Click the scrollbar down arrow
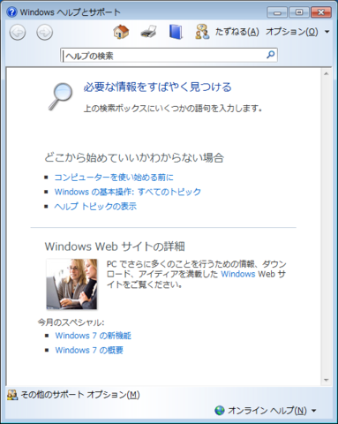The width and height of the screenshot is (338, 424). pyautogui.click(x=326, y=380)
